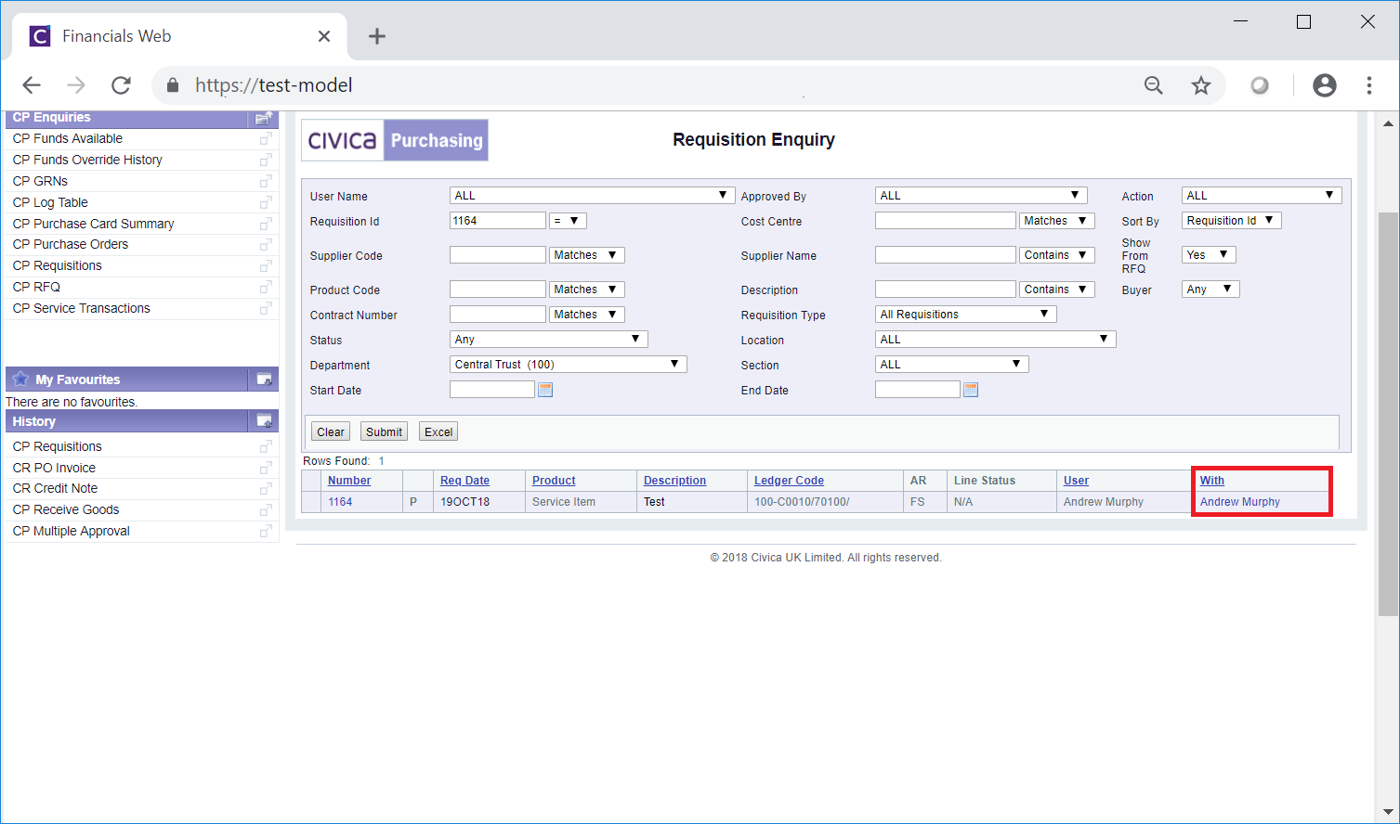Click the My Favourites panel header icon
The image size is (1400, 824).
pos(264,380)
